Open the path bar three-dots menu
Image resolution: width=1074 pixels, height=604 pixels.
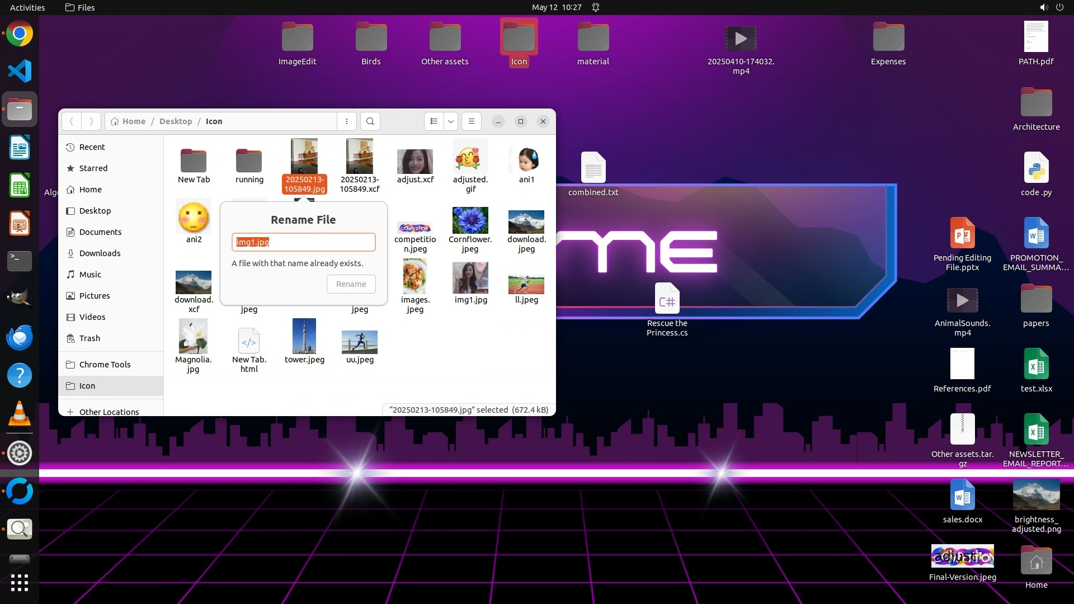pos(347,121)
